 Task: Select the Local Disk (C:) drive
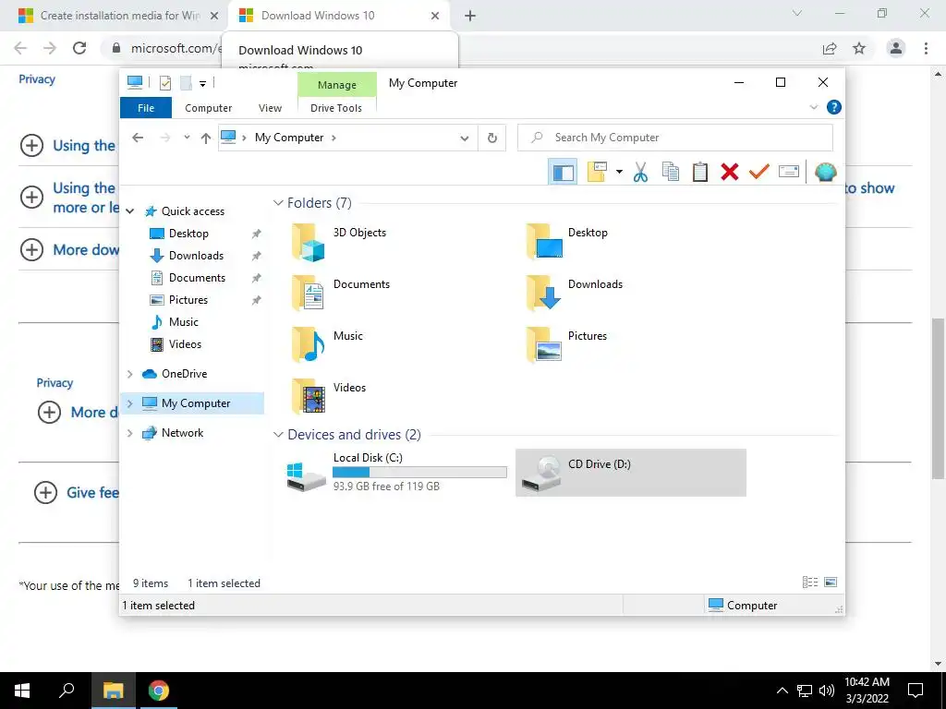coord(395,473)
